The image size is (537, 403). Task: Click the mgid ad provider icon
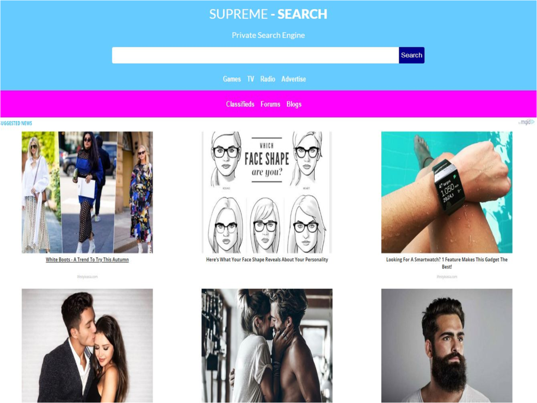pyautogui.click(x=527, y=122)
